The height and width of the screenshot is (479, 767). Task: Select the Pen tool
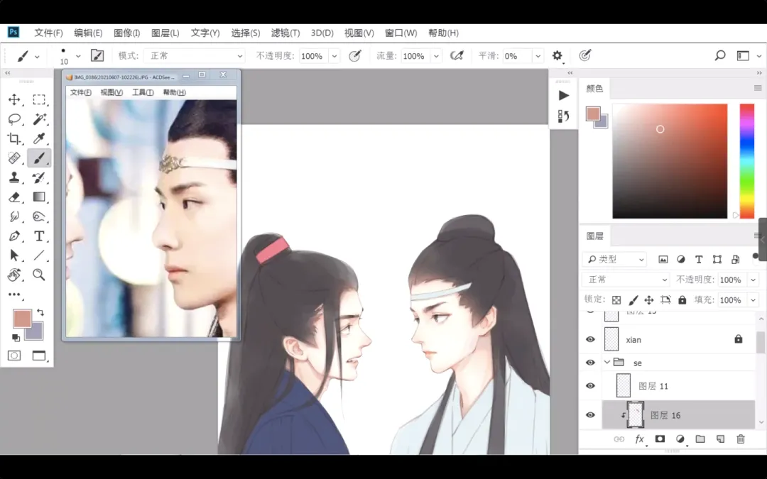pos(14,236)
